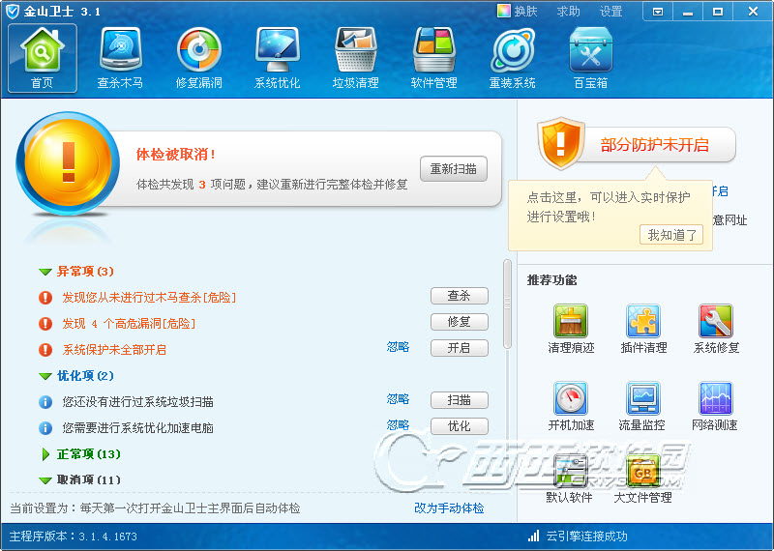Expand the 正常项 (13) section
The height and width of the screenshot is (551, 774).
point(45,454)
